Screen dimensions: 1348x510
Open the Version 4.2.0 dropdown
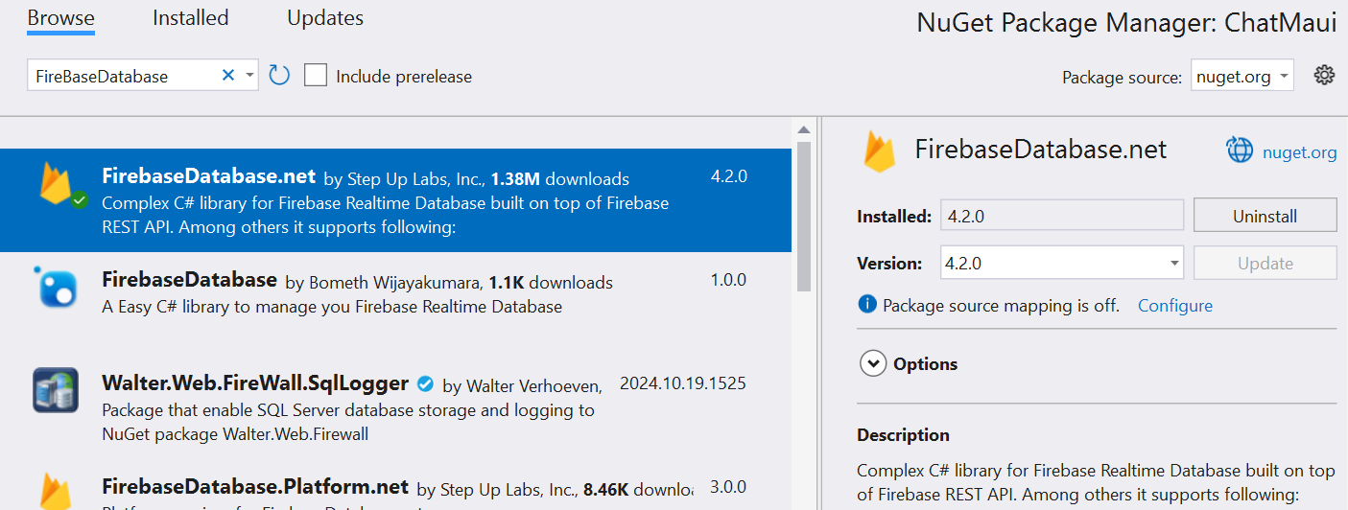pyautogui.click(x=1174, y=264)
